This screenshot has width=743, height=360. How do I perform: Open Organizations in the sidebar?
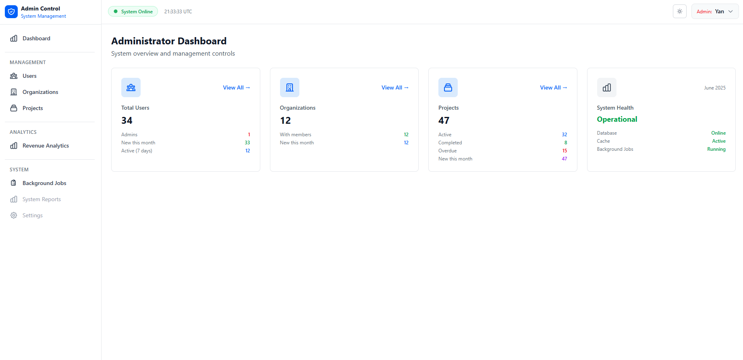[x=50, y=92]
